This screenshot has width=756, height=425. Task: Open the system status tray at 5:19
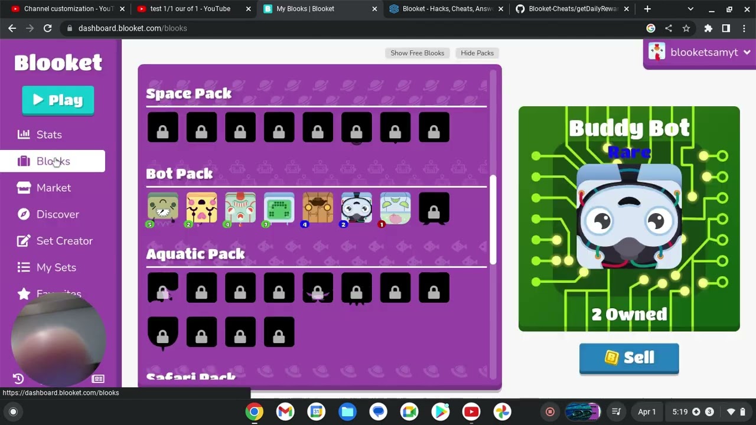pyautogui.click(x=709, y=412)
